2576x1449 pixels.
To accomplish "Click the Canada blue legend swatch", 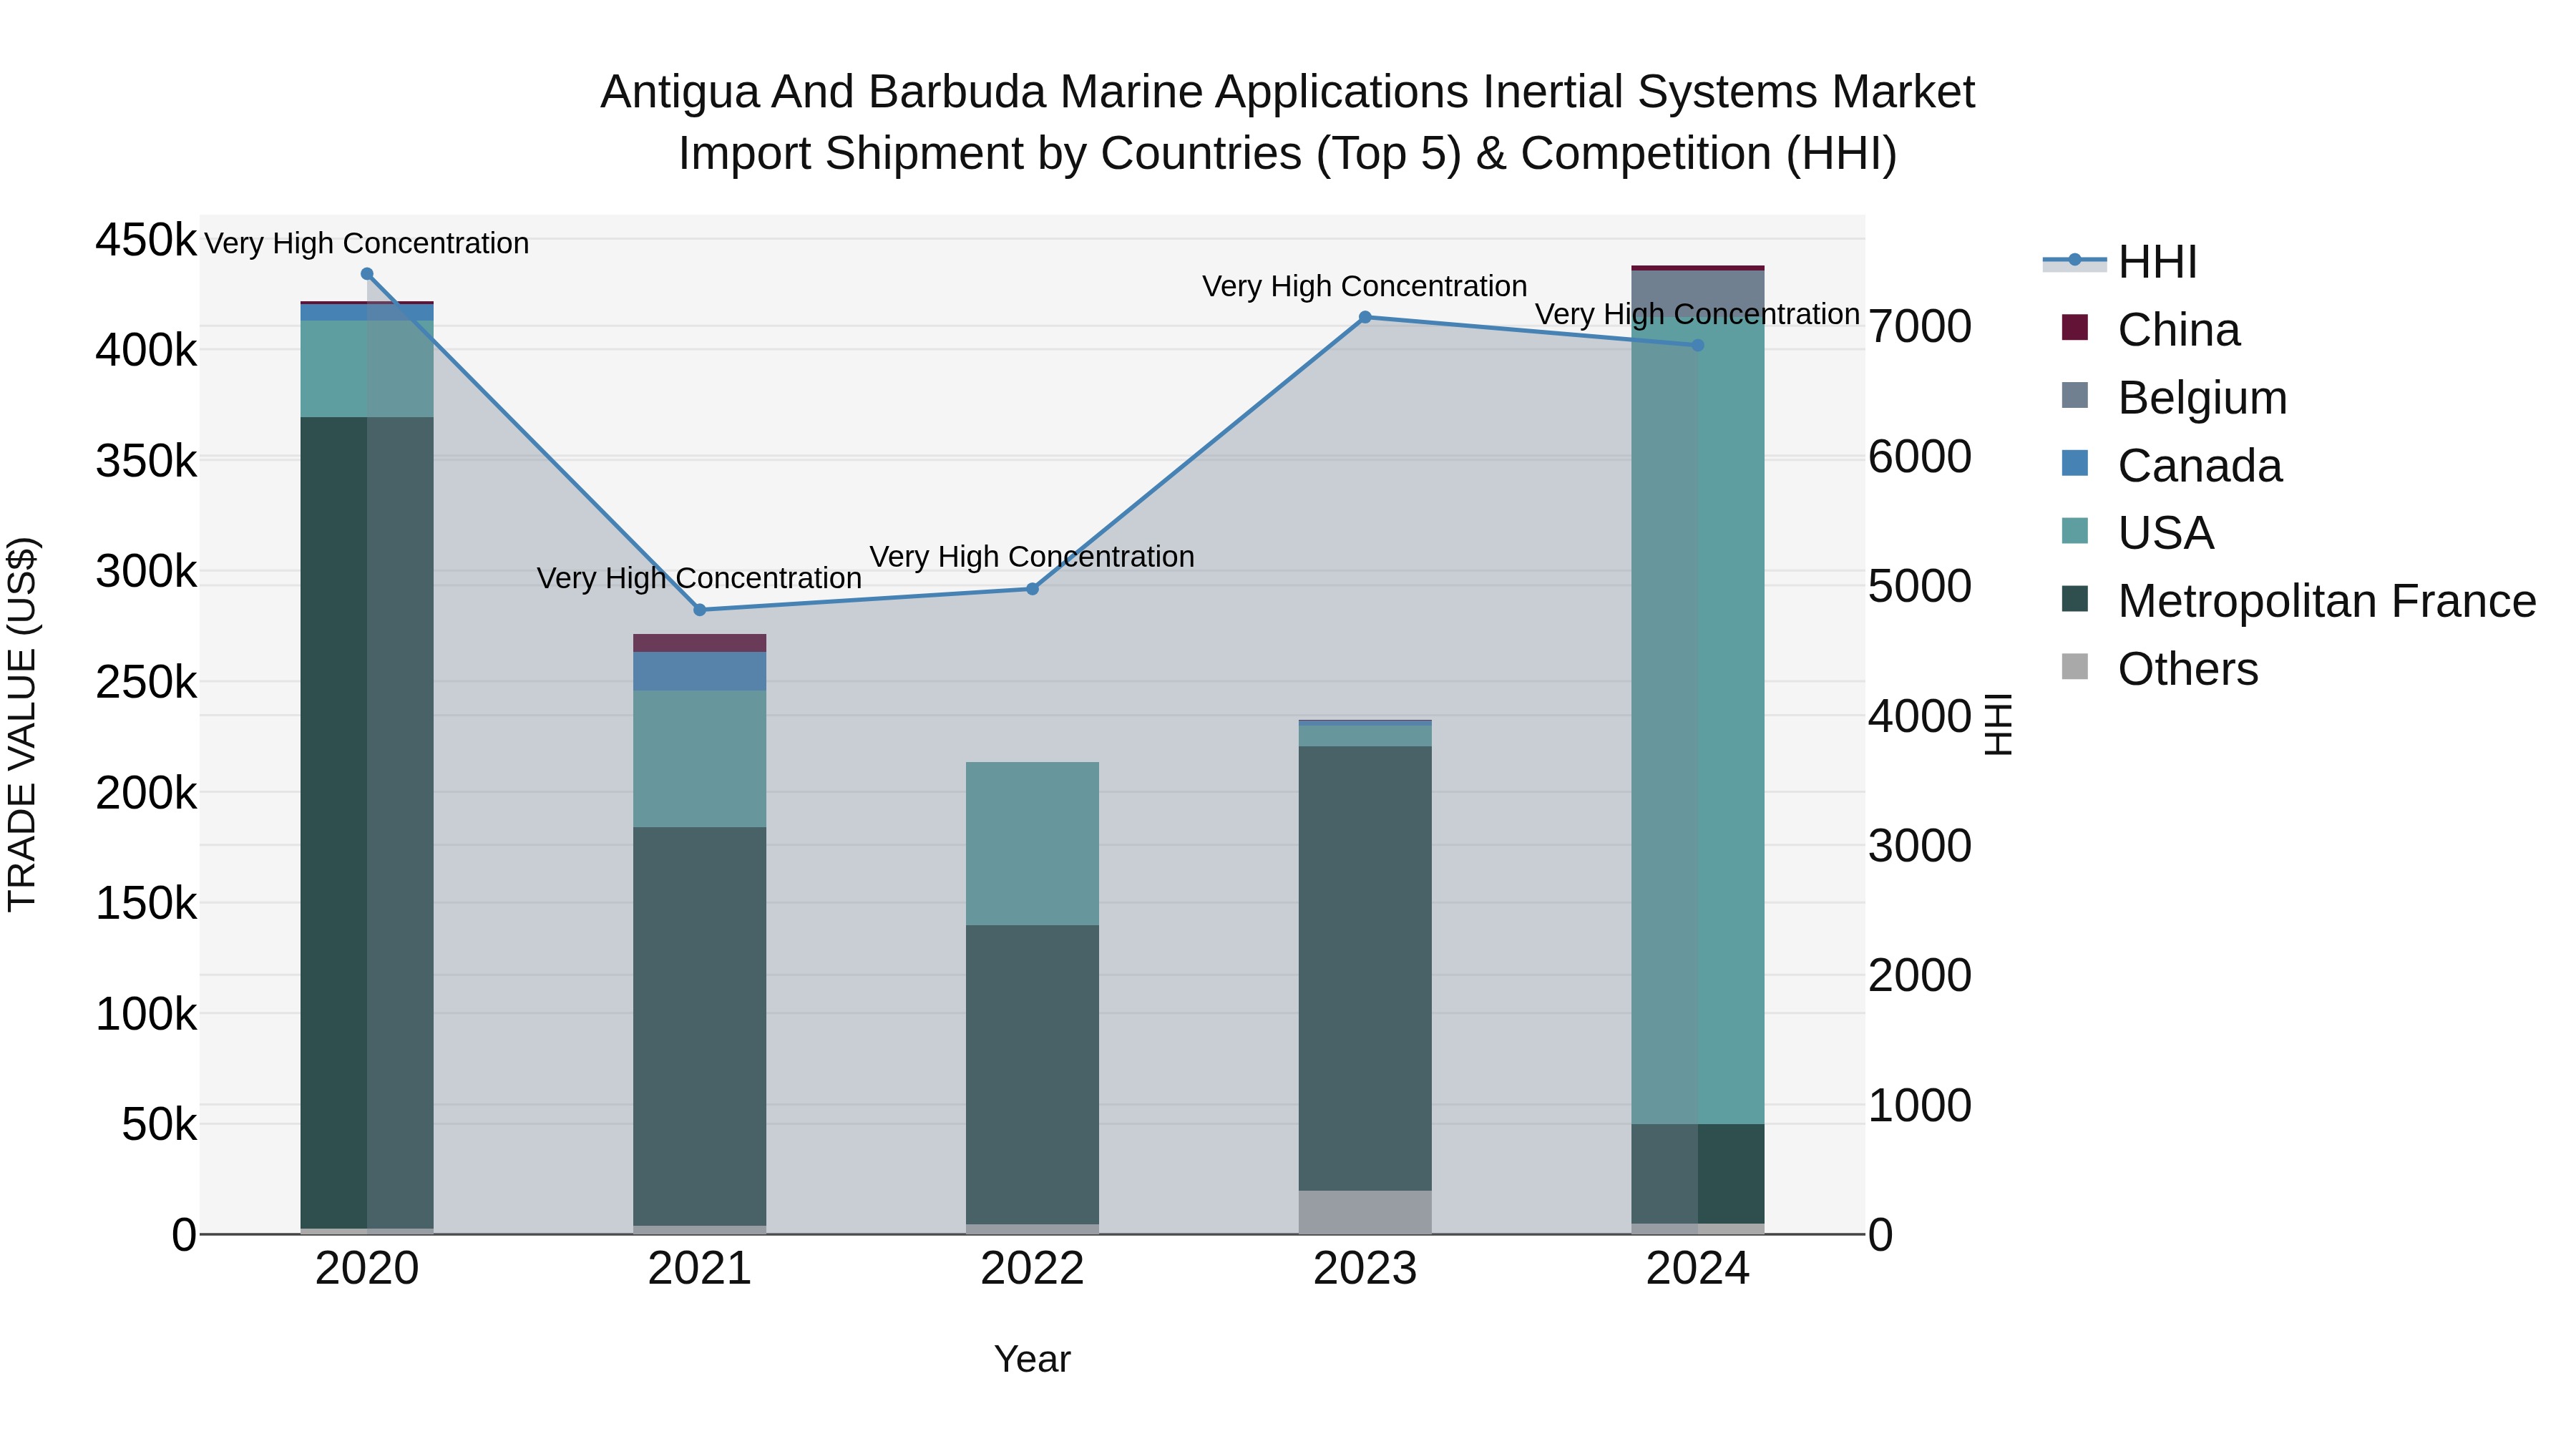I will coord(2075,463).
